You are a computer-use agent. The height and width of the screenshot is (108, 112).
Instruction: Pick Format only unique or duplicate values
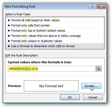click(55, 41)
